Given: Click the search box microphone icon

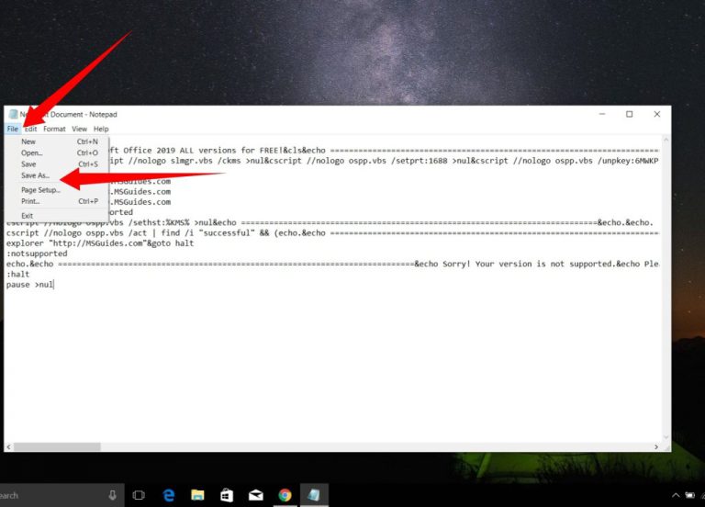Looking at the screenshot, I should point(112,495).
